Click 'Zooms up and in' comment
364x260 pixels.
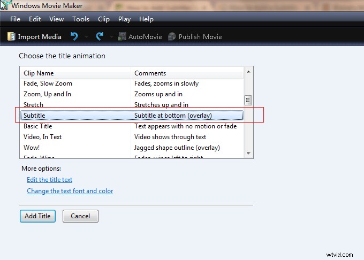click(158, 94)
